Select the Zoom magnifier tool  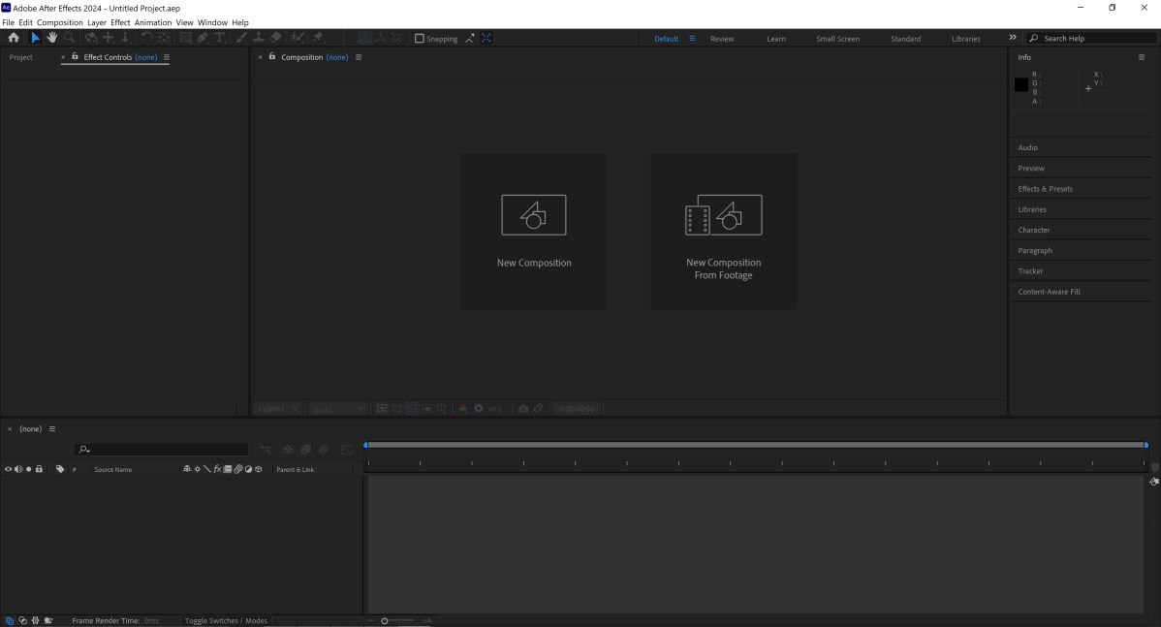click(x=69, y=38)
